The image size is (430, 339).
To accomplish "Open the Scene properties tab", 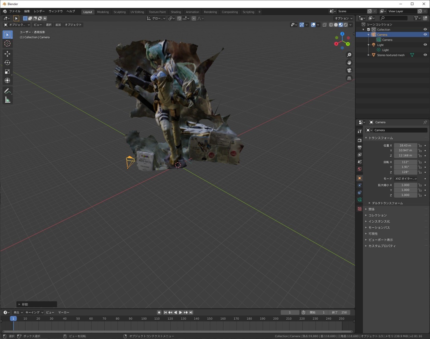I will (x=360, y=162).
